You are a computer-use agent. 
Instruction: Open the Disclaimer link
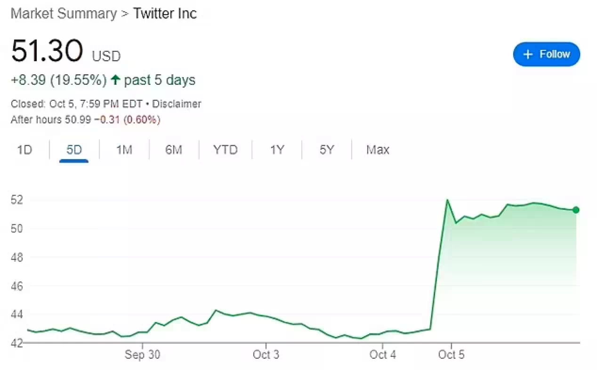click(x=177, y=104)
